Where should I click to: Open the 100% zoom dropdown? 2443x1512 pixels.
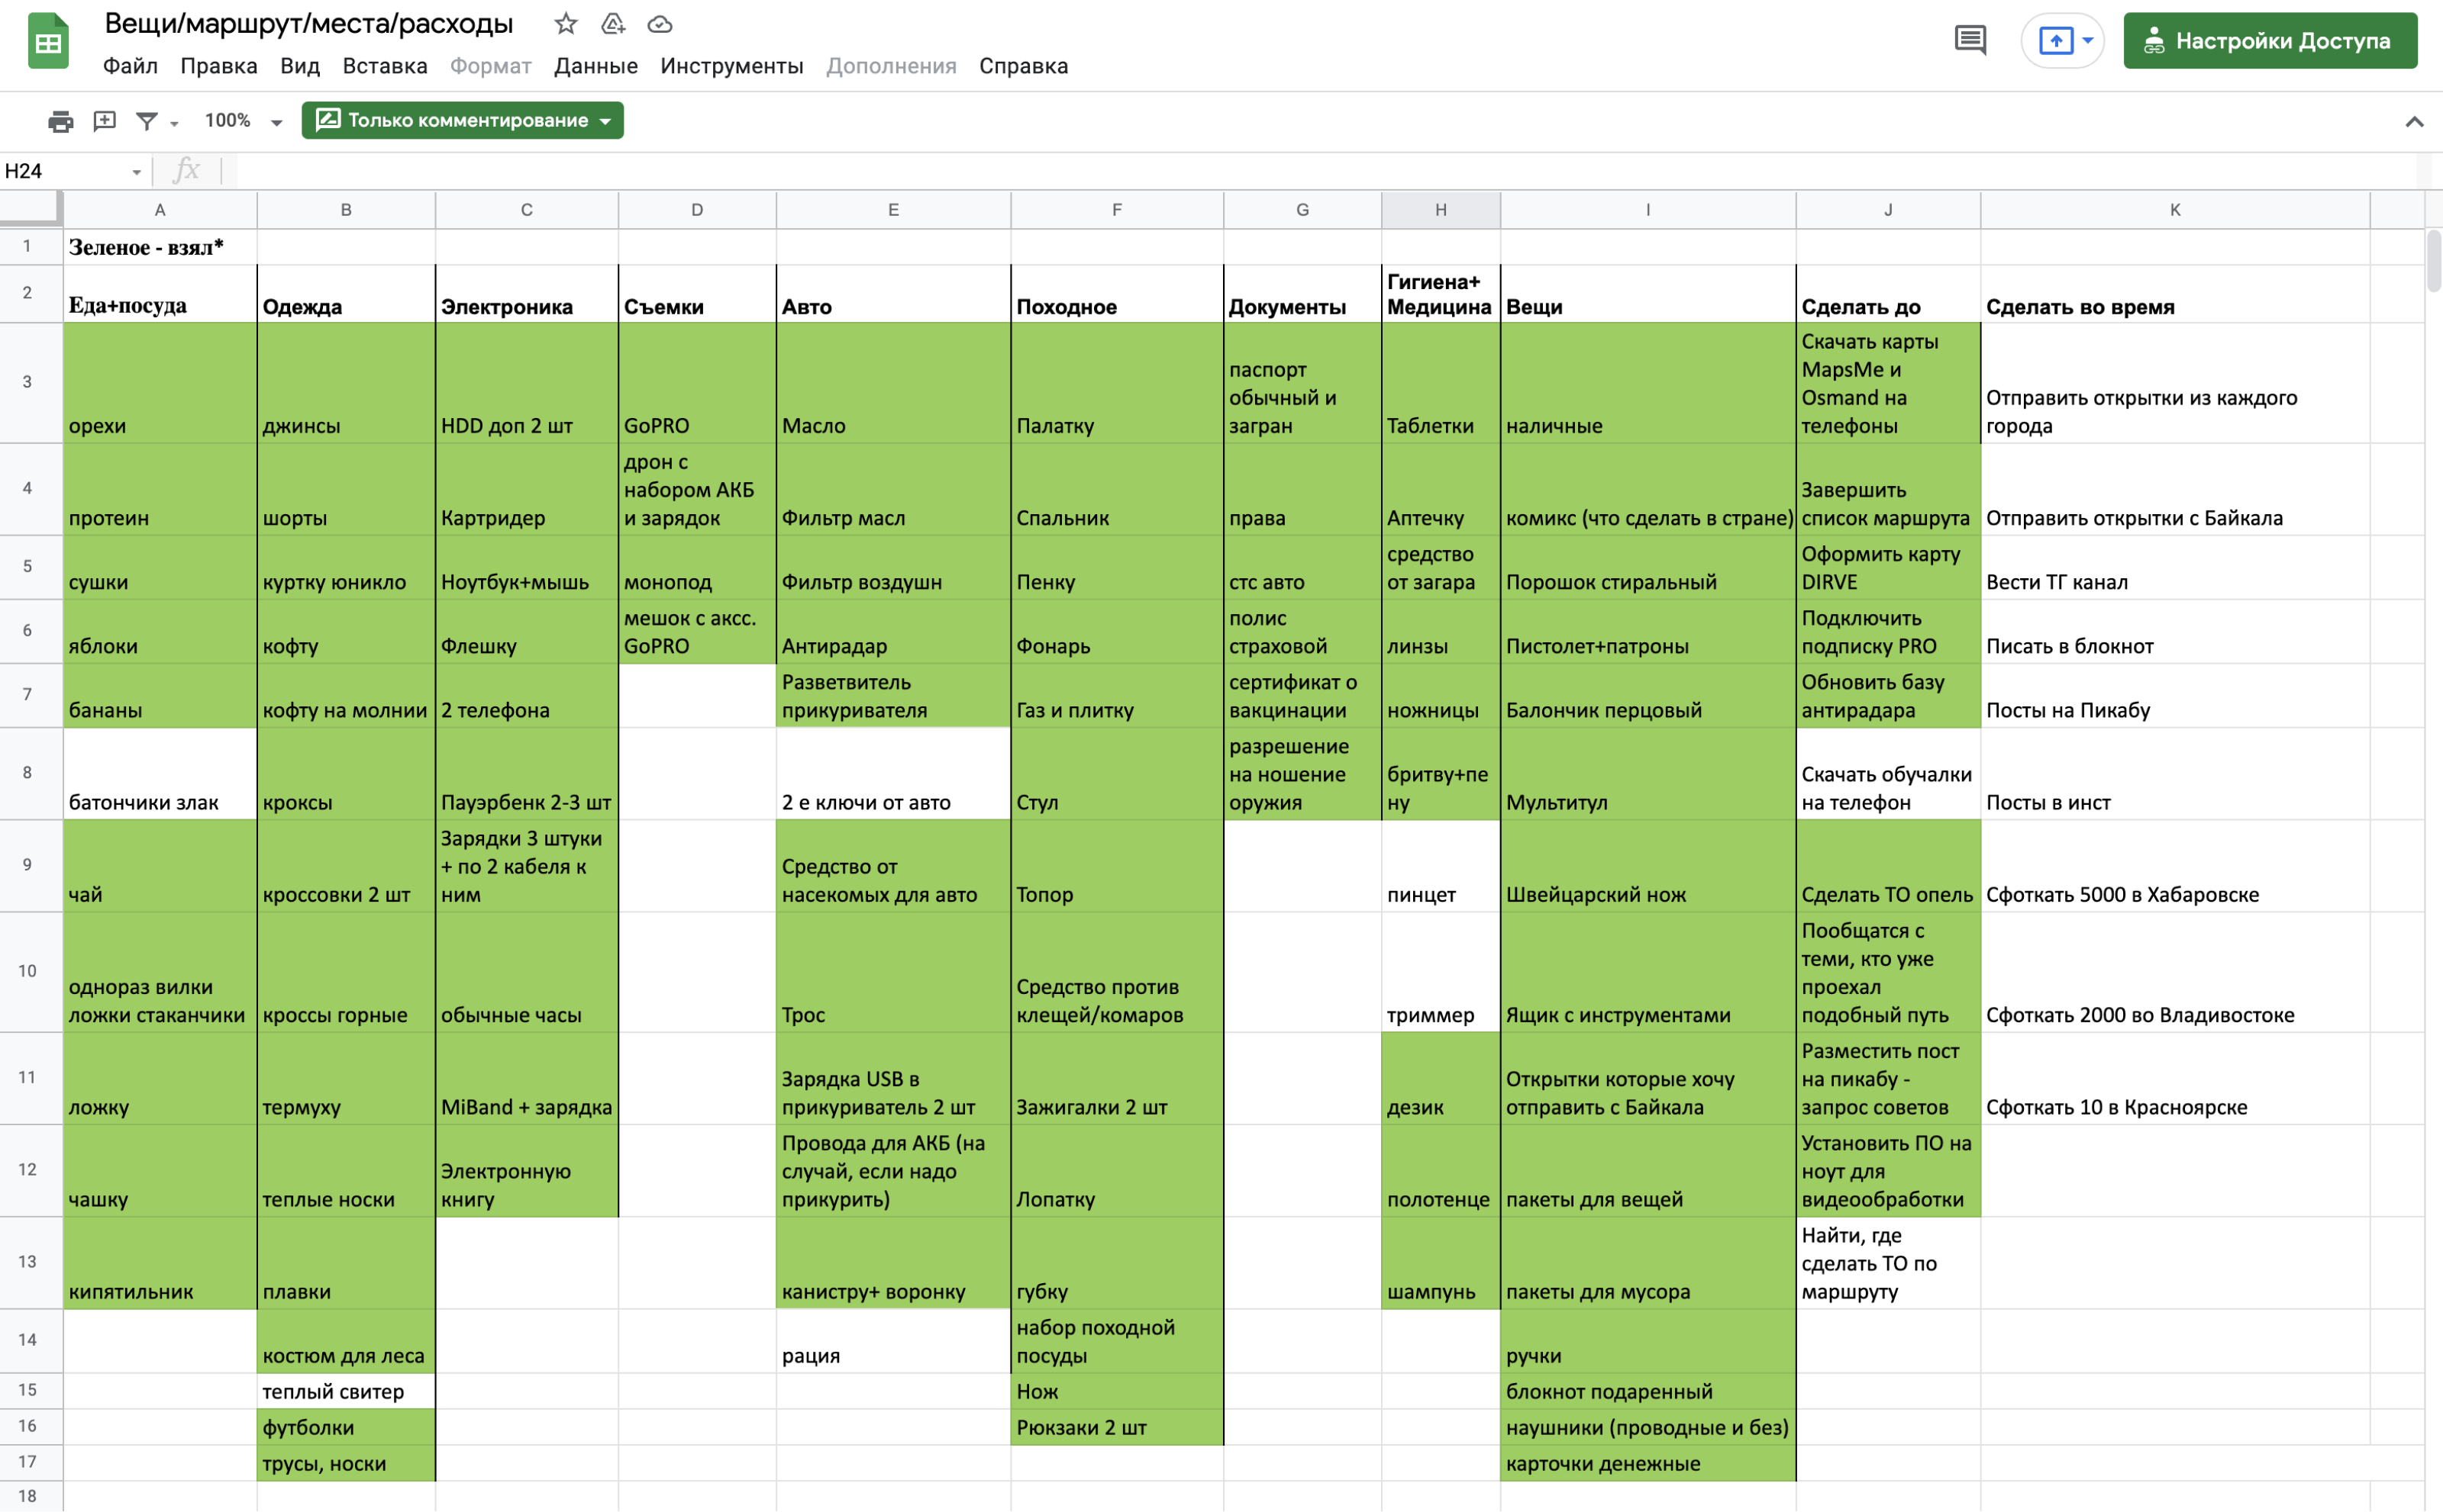click(244, 121)
